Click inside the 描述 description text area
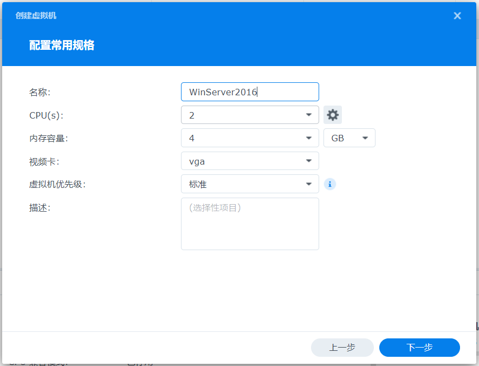The height and width of the screenshot is (366, 479). [249, 224]
